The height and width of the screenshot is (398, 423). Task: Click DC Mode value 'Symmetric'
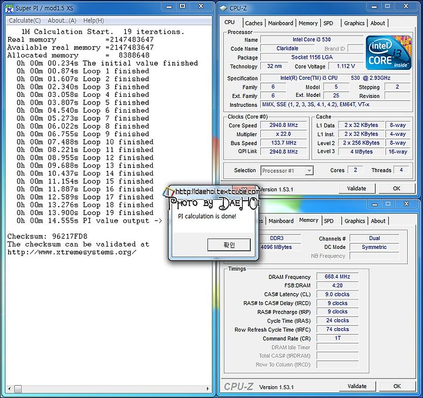(374, 247)
